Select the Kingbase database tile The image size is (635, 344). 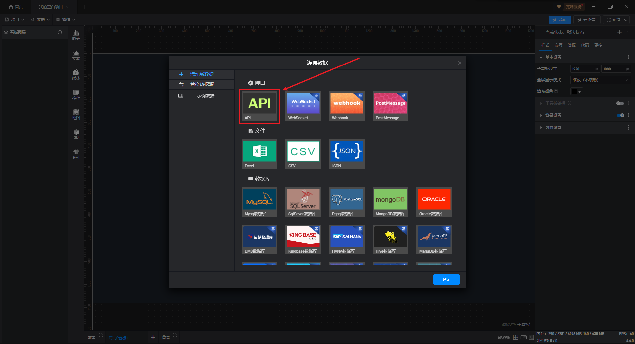coord(303,239)
